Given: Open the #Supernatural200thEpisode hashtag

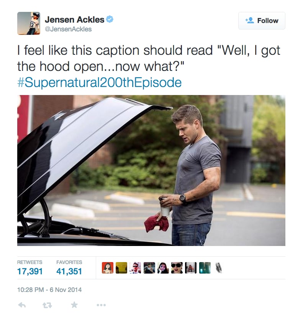Looking at the screenshot, I should pos(99,82).
